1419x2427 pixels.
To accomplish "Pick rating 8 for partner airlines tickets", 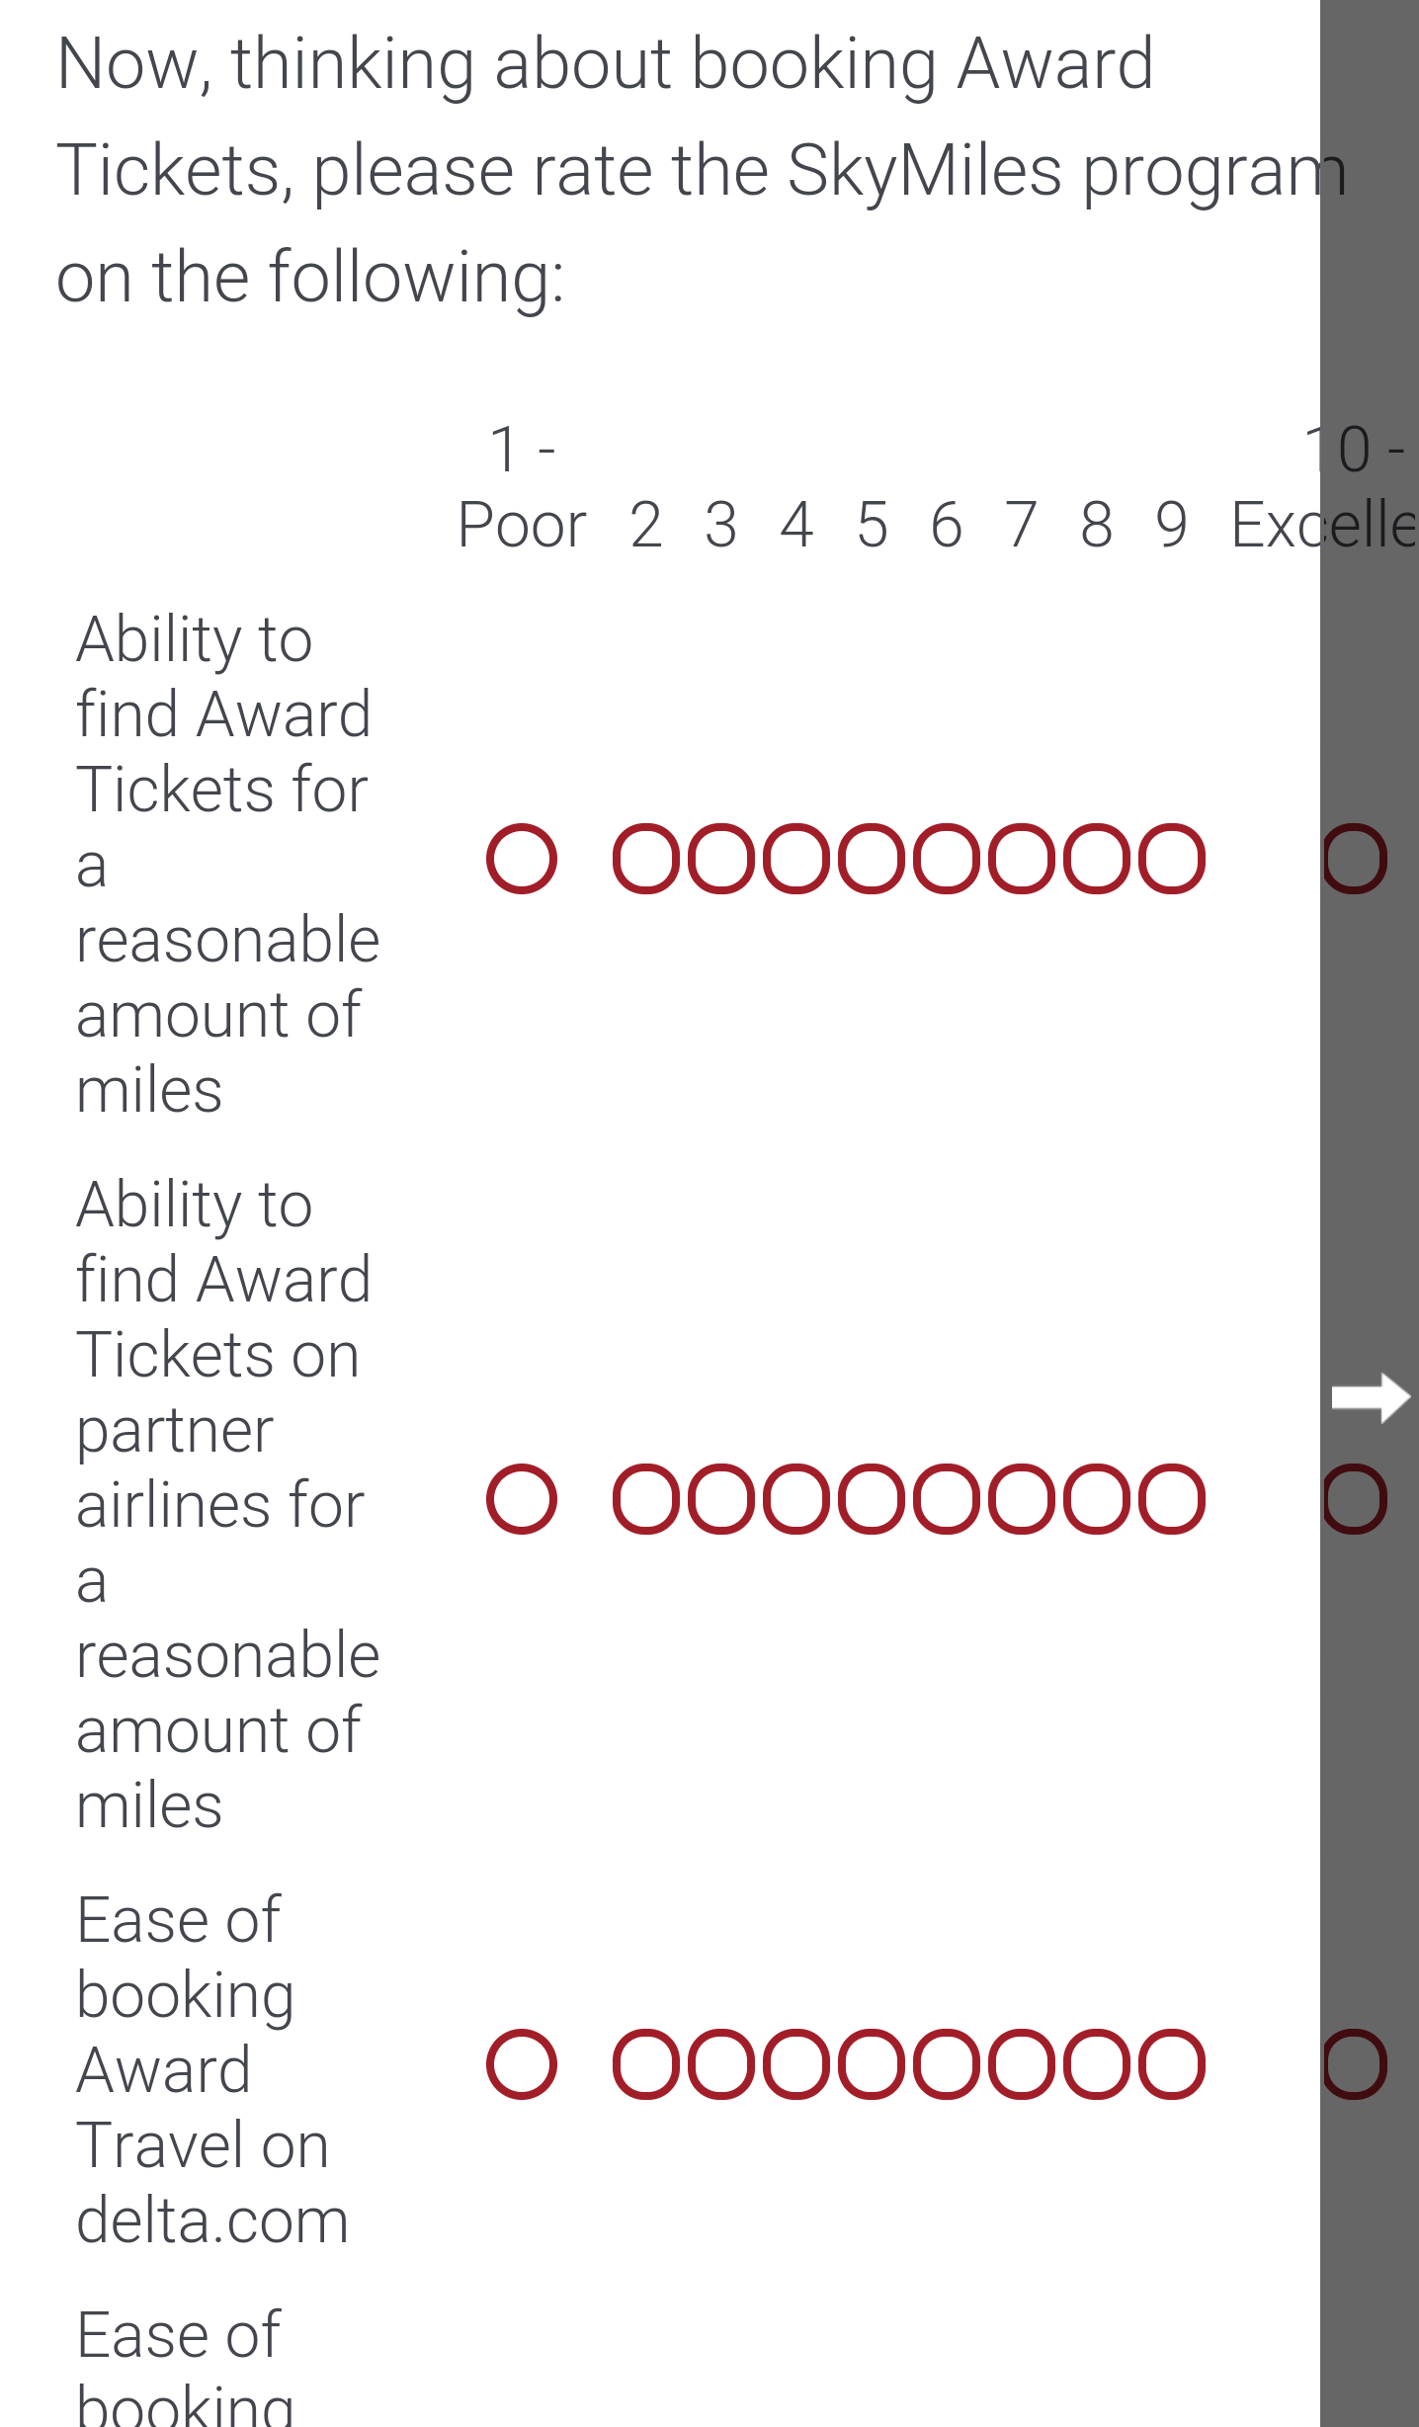I will [x=1097, y=1499].
